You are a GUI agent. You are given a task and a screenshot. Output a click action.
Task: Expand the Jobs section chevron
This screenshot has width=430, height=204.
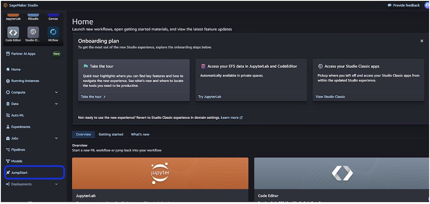57,138
